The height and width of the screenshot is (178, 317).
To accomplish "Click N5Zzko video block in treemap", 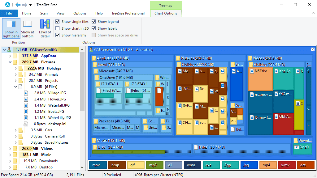I will [x=260, y=79].
